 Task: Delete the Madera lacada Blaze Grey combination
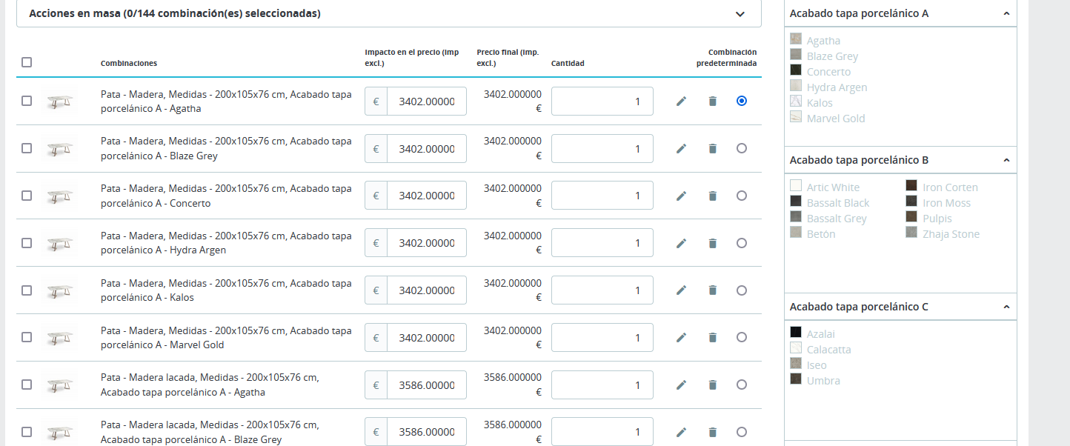(x=713, y=433)
